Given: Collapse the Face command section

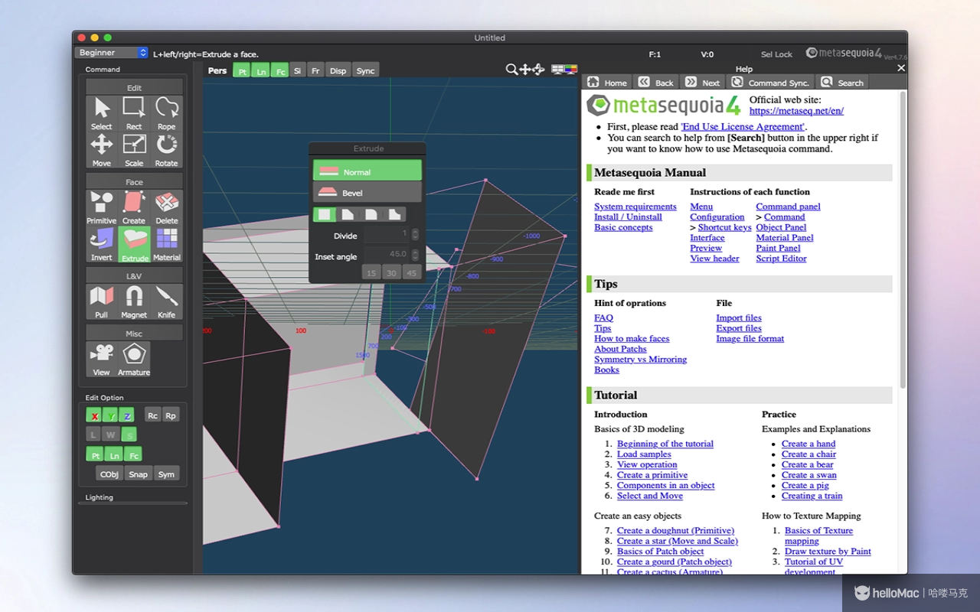Looking at the screenshot, I should [134, 182].
